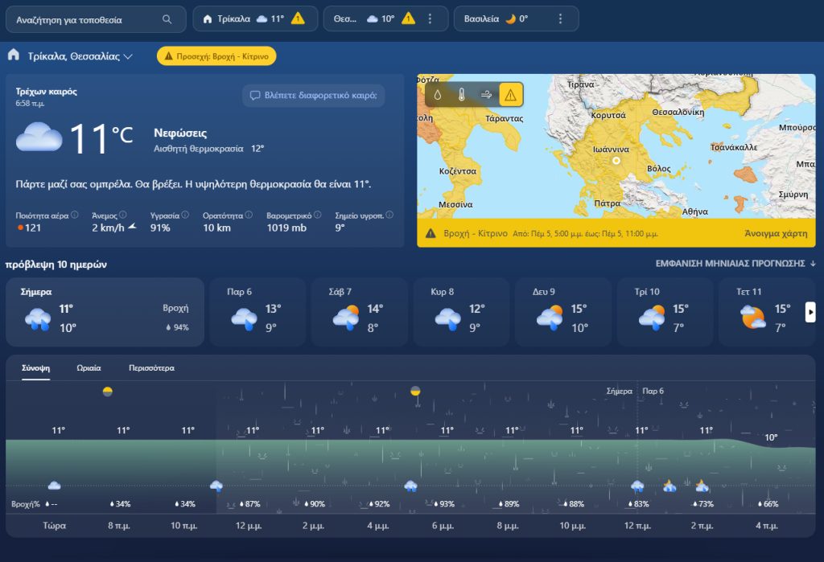
Task: Open the map via Άνοιγμα χάρτη
Action: (x=777, y=233)
